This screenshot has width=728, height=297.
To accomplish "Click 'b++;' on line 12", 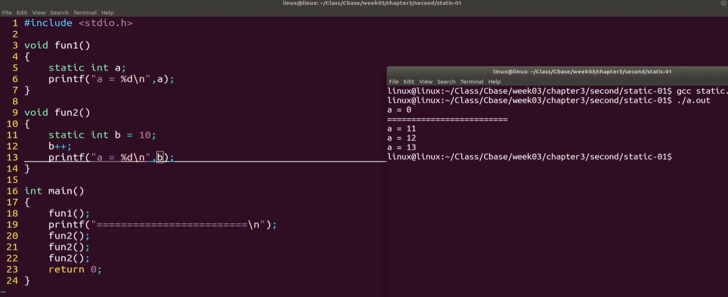I will (x=60, y=147).
